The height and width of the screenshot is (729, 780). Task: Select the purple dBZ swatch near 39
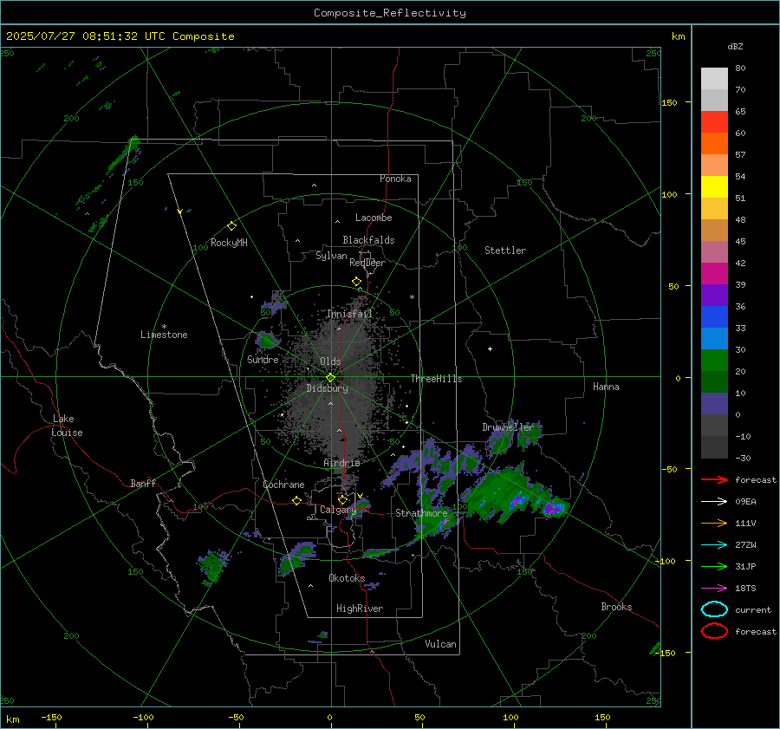click(714, 296)
